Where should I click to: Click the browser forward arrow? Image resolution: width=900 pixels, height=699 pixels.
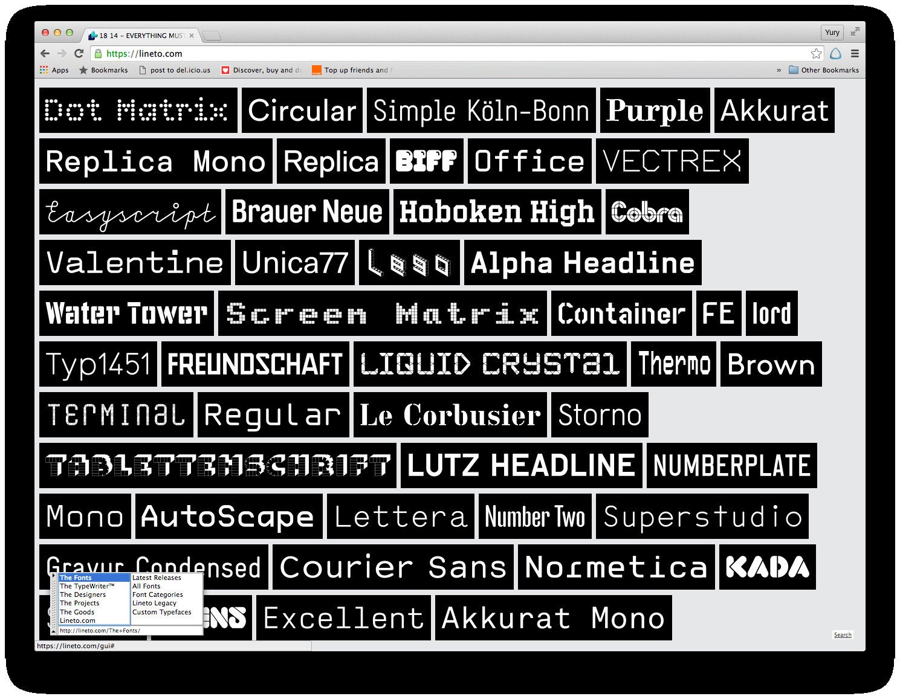click(62, 54)
